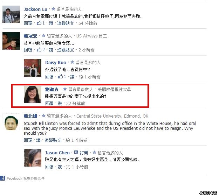Like Jackson Lu's comment via 讚 link
This screenshot has width=219, height=196.
coord(51,23)
